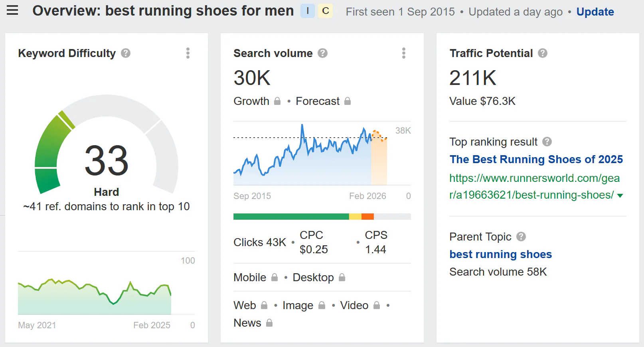This screenshot has height=347, width=644.
Task: Click the Top ranking result help icon
Action: (547, 142)
